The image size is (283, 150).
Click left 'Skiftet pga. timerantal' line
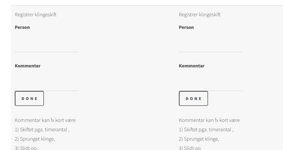[x=42, y=130]
